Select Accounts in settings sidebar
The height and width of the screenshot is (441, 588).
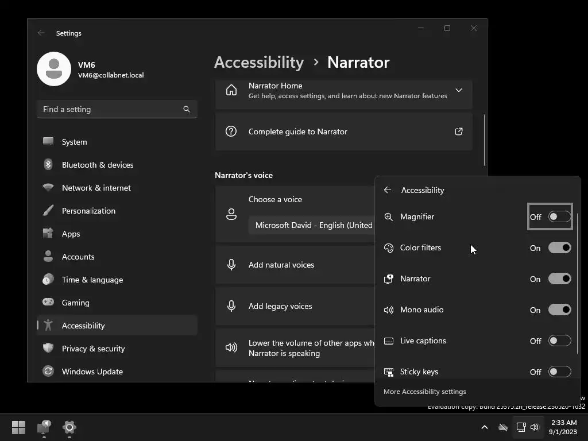(117, 257)
